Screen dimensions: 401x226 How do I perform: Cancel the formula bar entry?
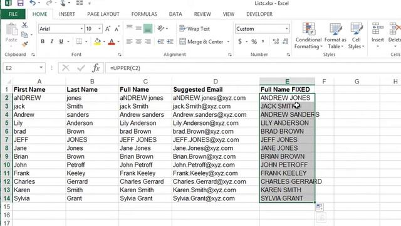(66, 68)
